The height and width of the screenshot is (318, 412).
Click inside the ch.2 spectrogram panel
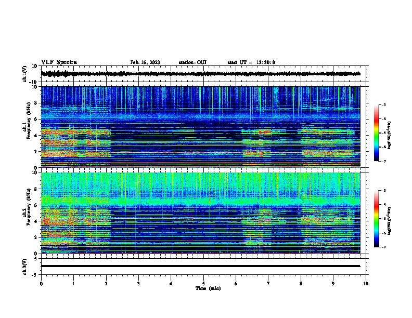[x=200, y=213]
